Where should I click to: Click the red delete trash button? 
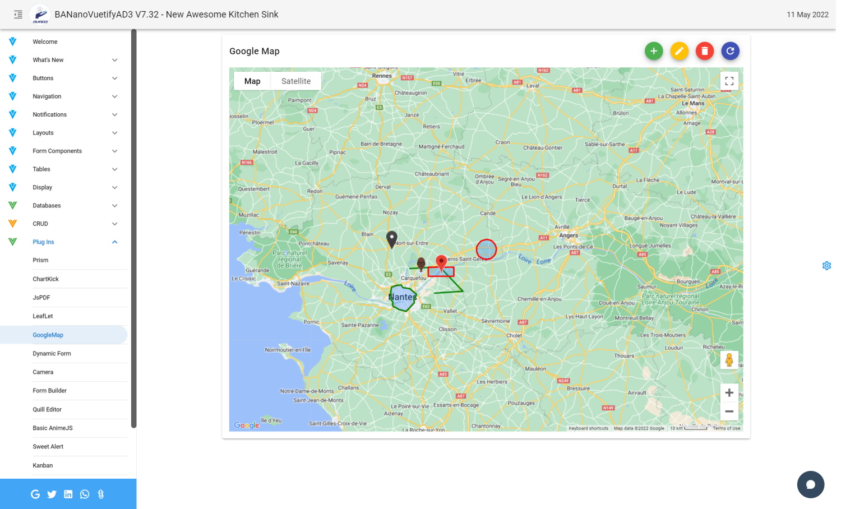click(x=705, y=51)
